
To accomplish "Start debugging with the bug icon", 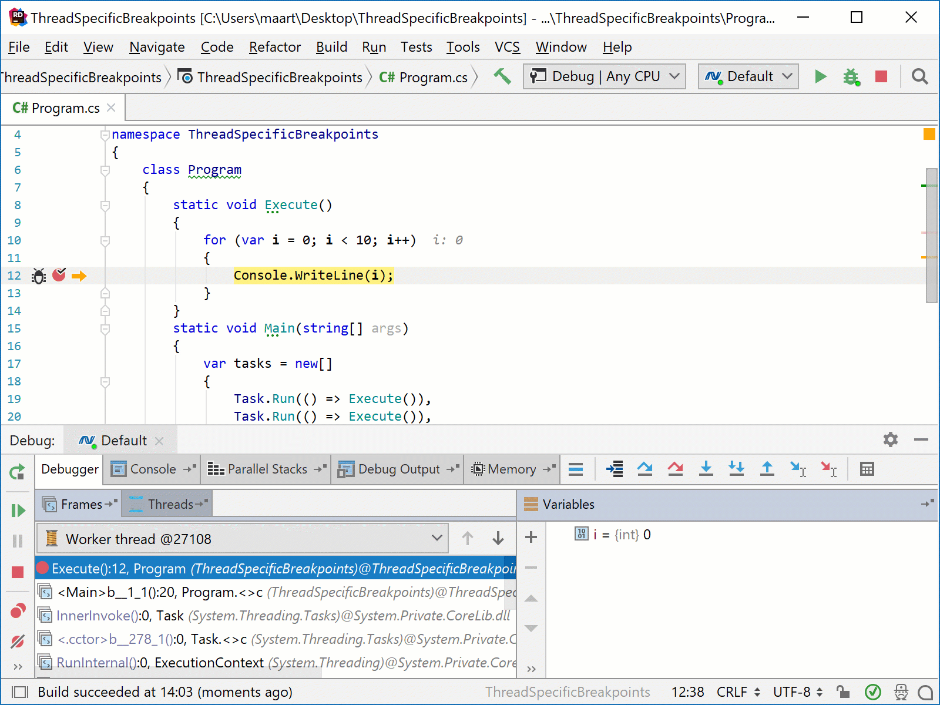I will [851, 76].
